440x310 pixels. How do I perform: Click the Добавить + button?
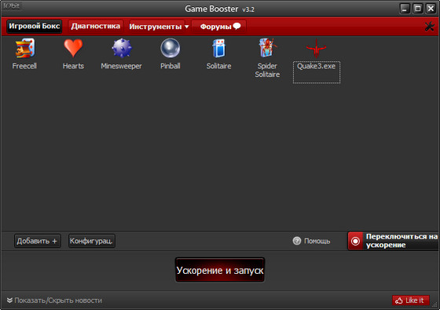[38, 241]
